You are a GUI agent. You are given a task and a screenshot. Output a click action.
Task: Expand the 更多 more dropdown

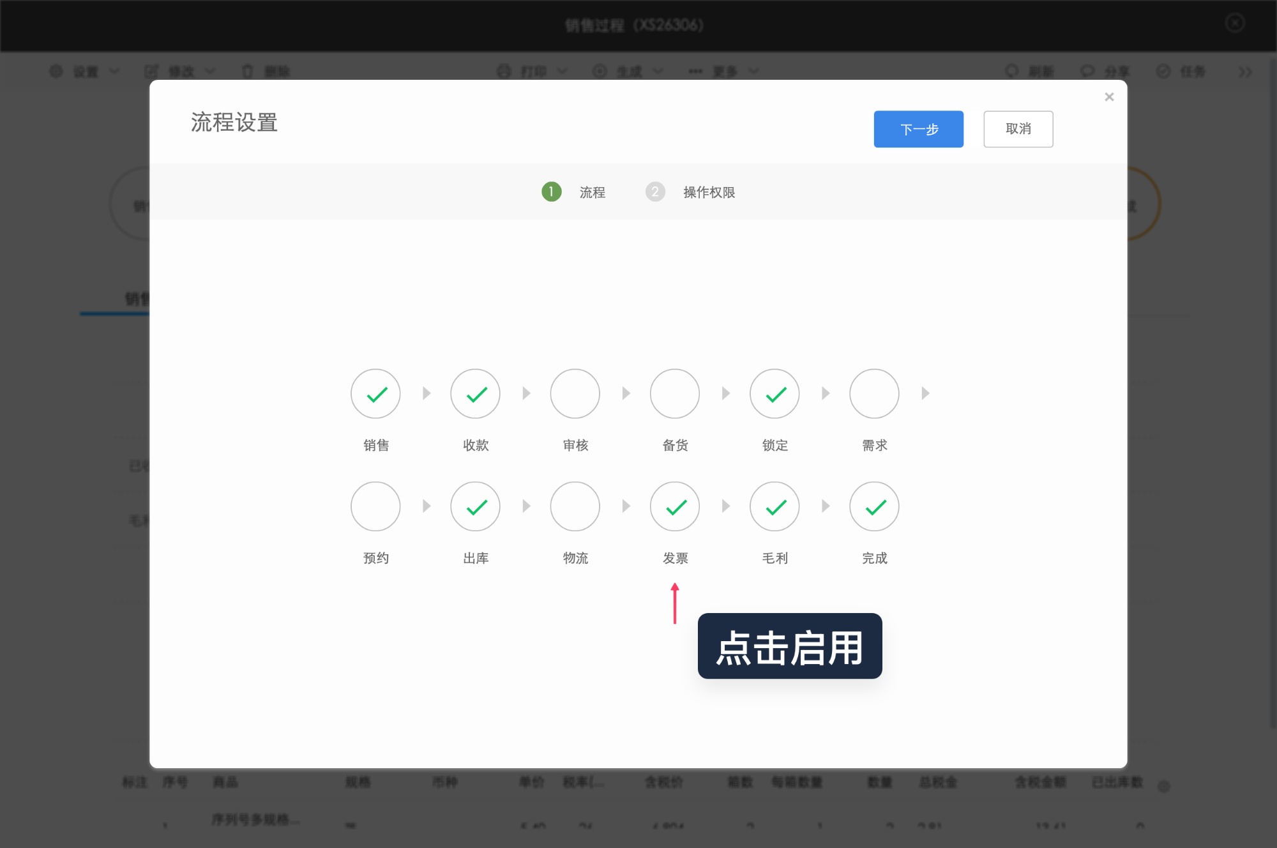723,72
